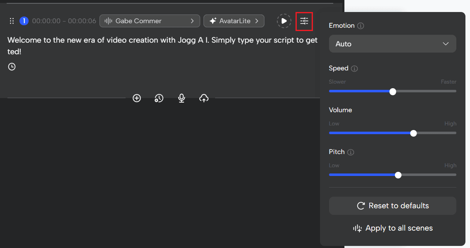Viewport: 470px width, 248px height.
Task: Open the Emotion dropdown set to Auto
Action: click(392, 43)
